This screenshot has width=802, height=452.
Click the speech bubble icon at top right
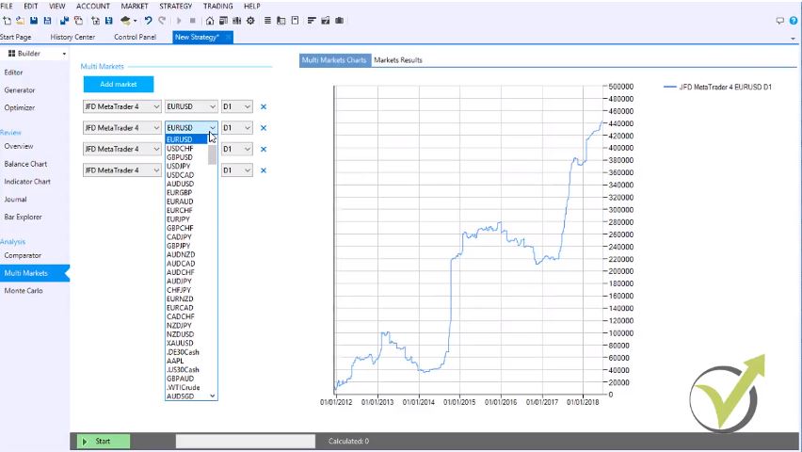click(779, 21)
